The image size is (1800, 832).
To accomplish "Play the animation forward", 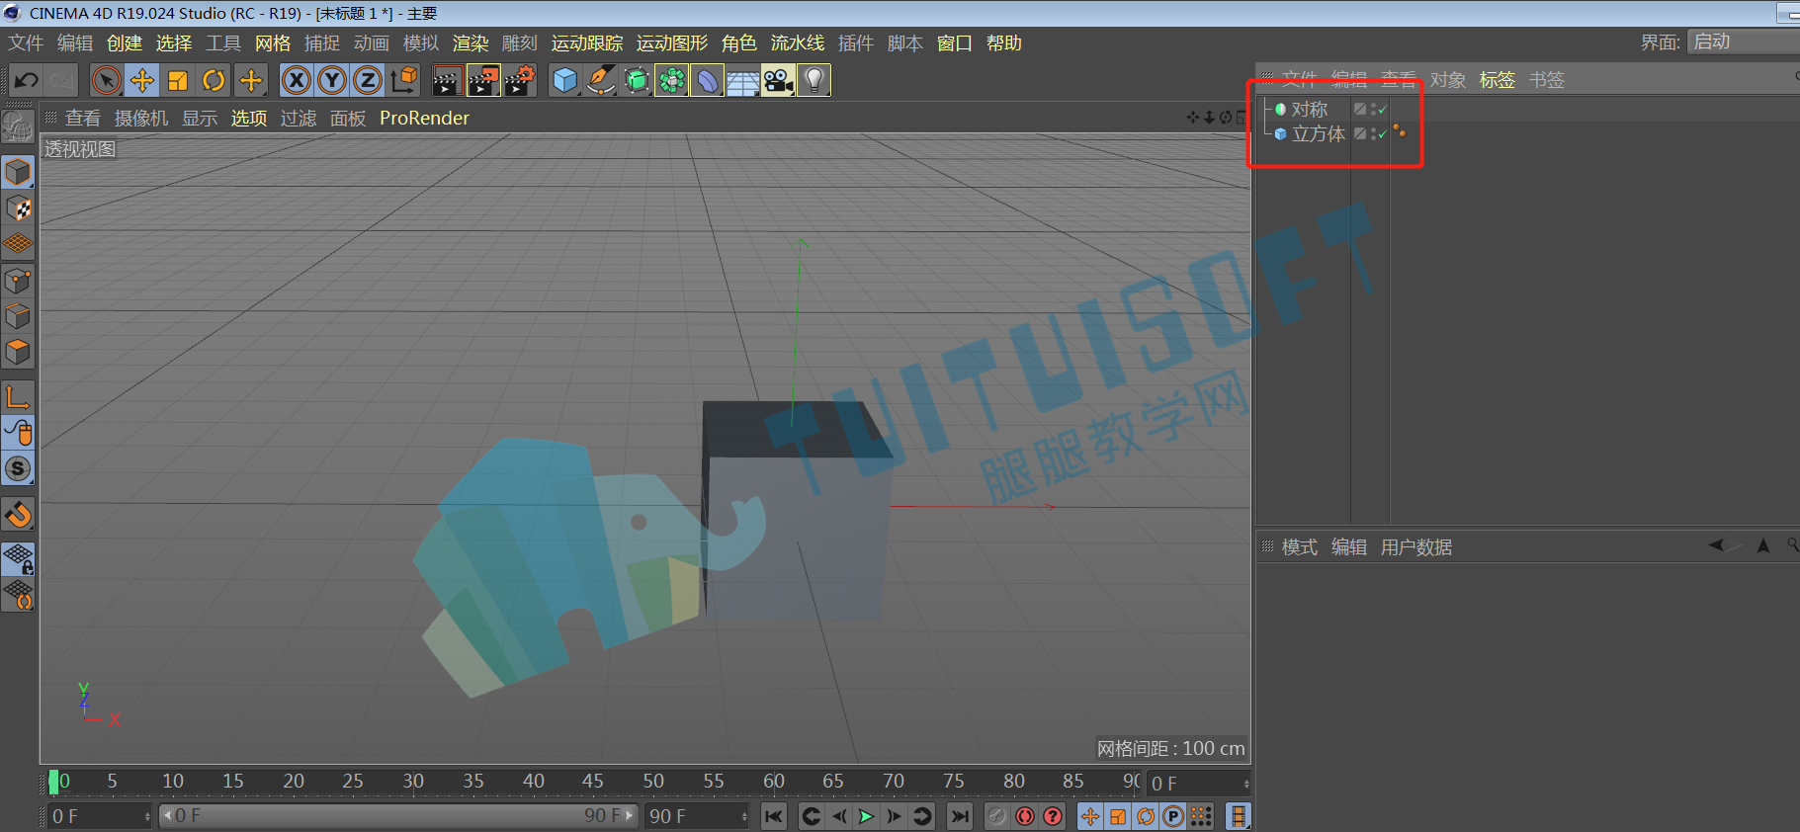I will [x=866, y=816].
